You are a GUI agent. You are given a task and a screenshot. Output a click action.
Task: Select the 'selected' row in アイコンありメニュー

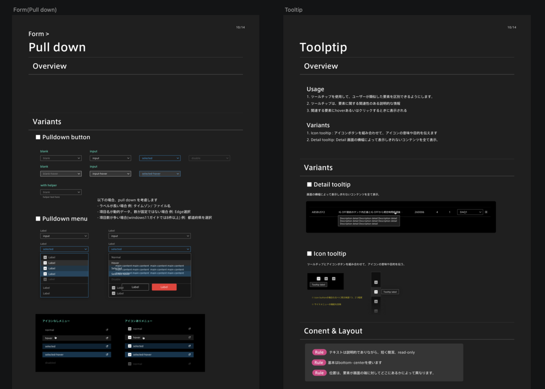pyautogui.click(x=159, y=346)
